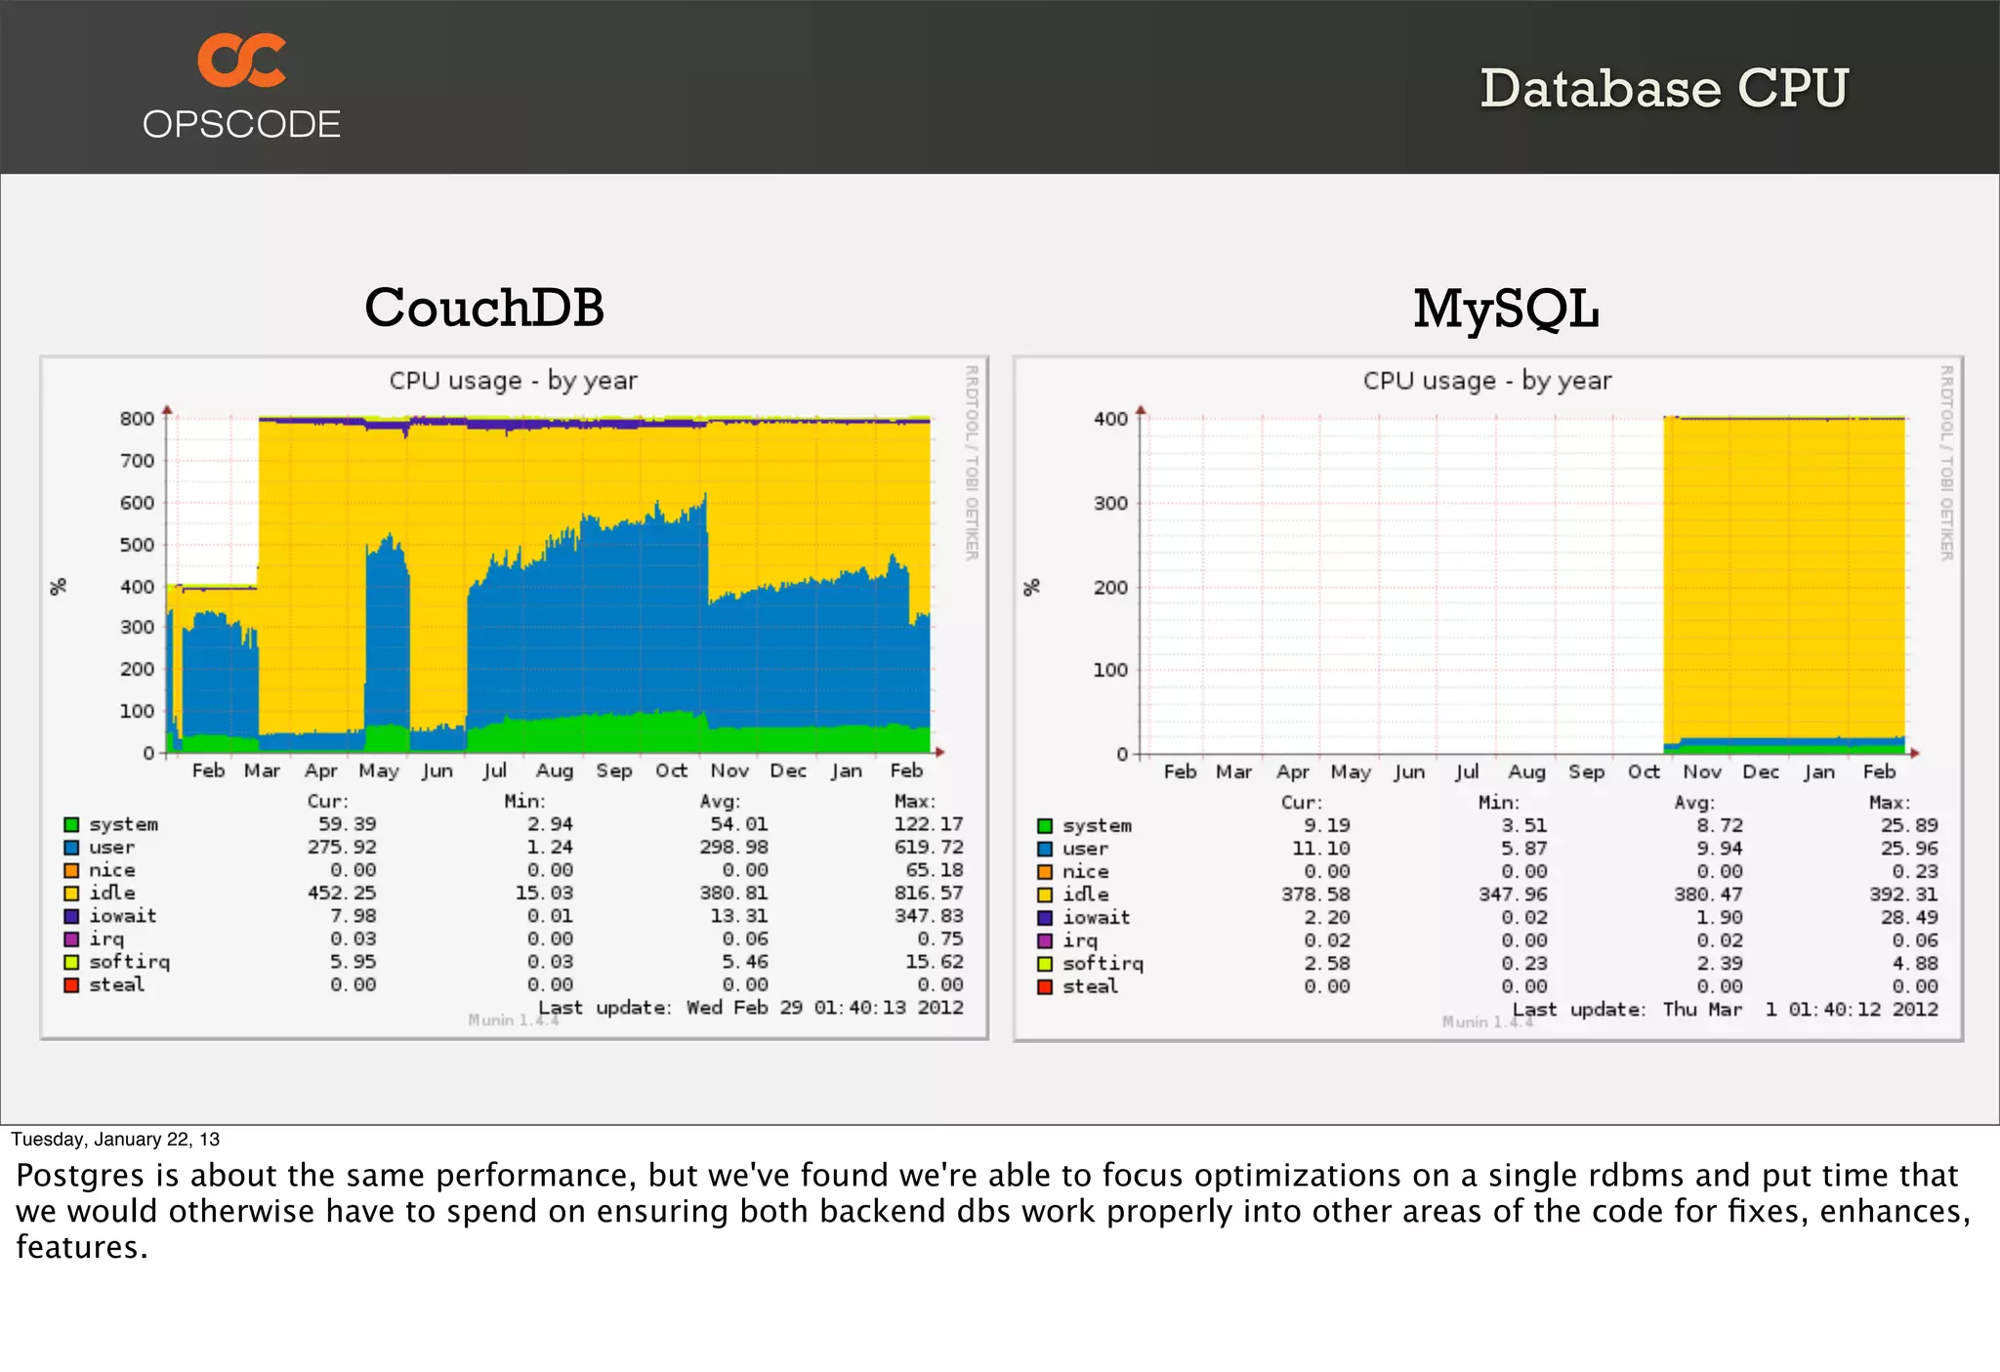2000x1372 pixels.
Task: Click MySQL softirq Avg value 2.39
Action: (x=1720, y=963)
